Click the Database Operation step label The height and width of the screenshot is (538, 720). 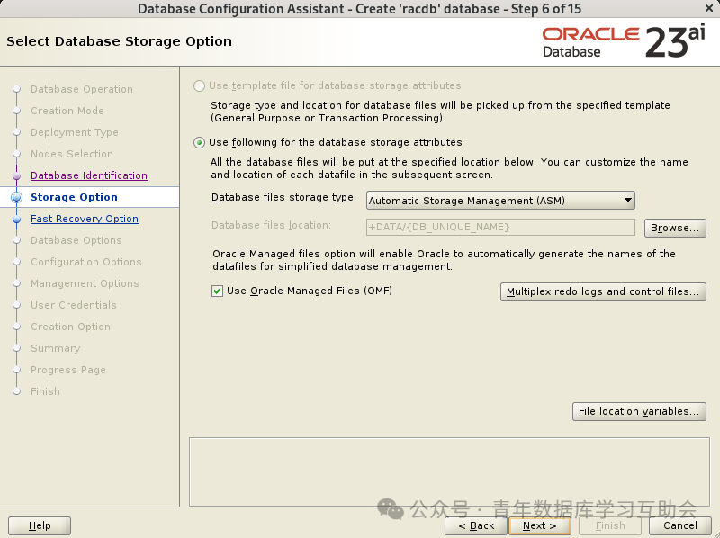pyautogui.click(x=82, y=89)
